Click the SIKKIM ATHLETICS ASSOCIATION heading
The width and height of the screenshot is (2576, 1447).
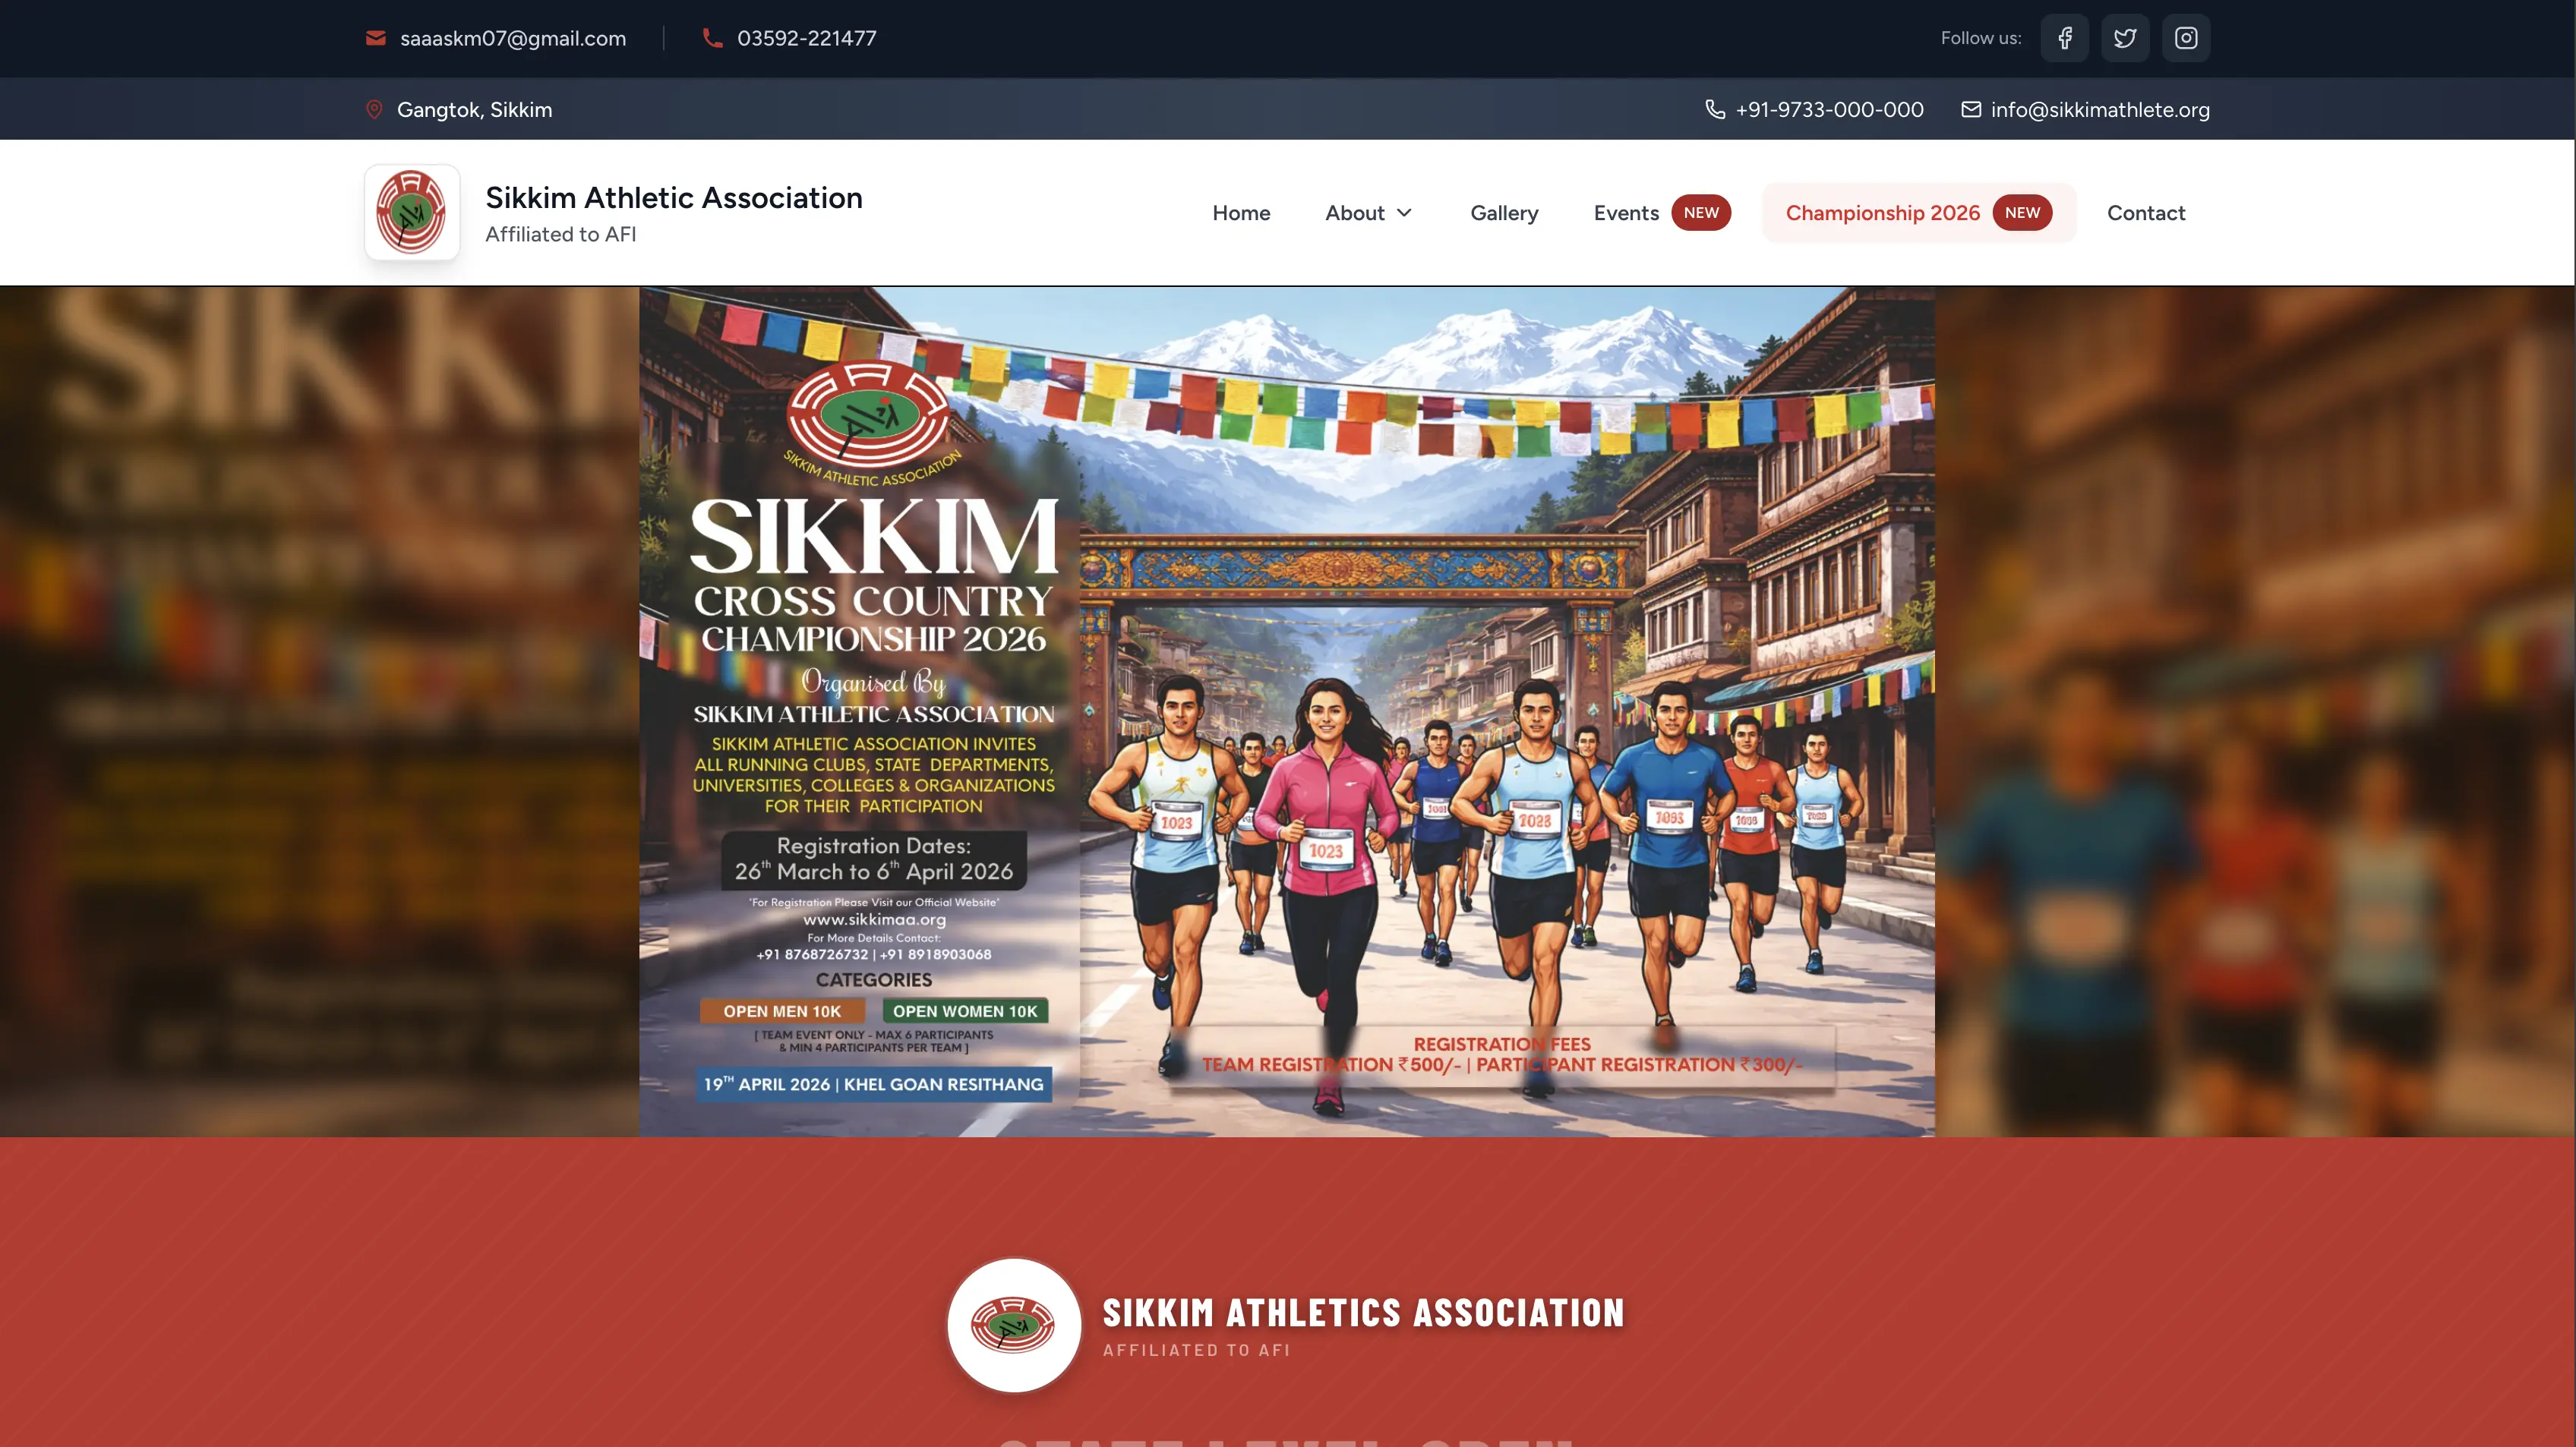coord(1363,1312)
